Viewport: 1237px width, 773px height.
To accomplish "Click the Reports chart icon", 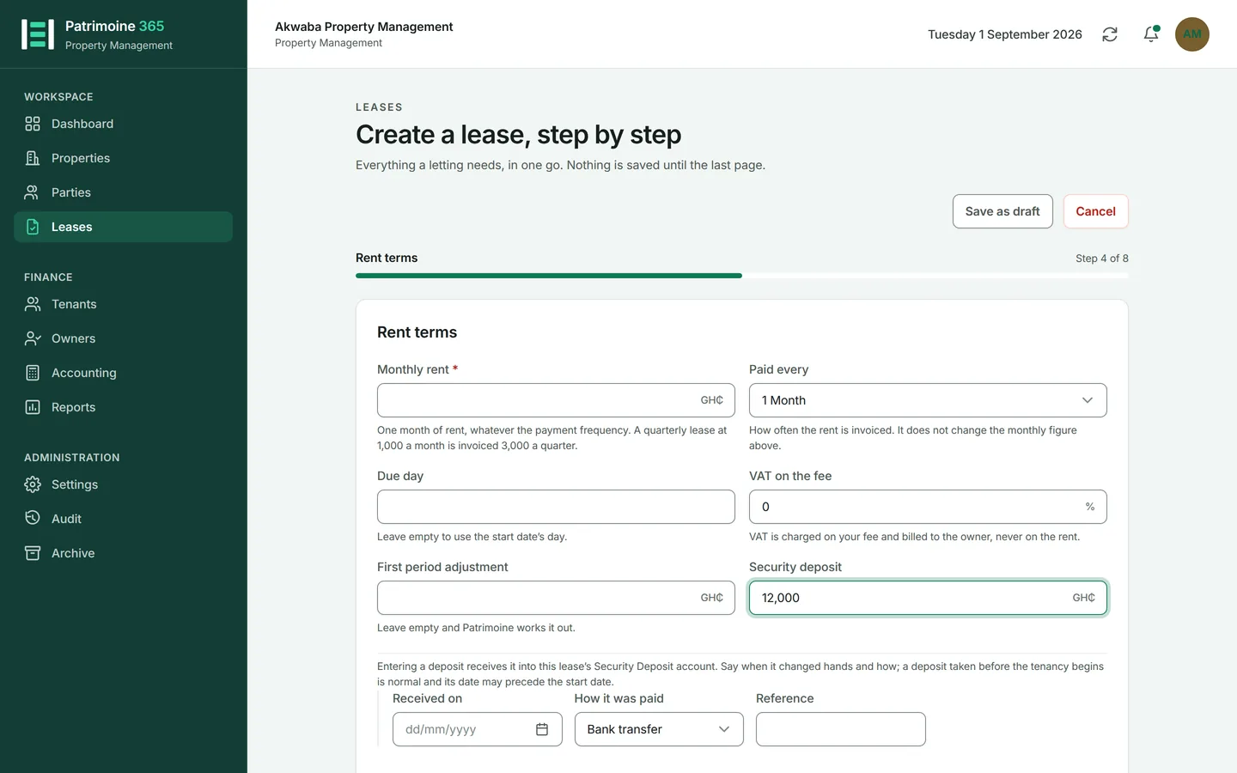I will 33,407.
